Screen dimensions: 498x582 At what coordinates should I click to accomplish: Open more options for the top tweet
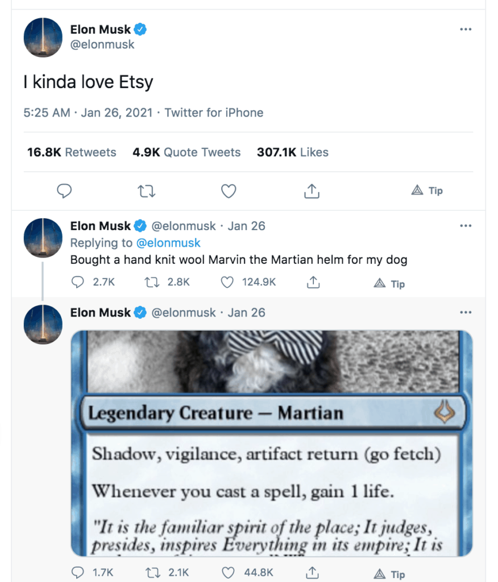[466, 30]
